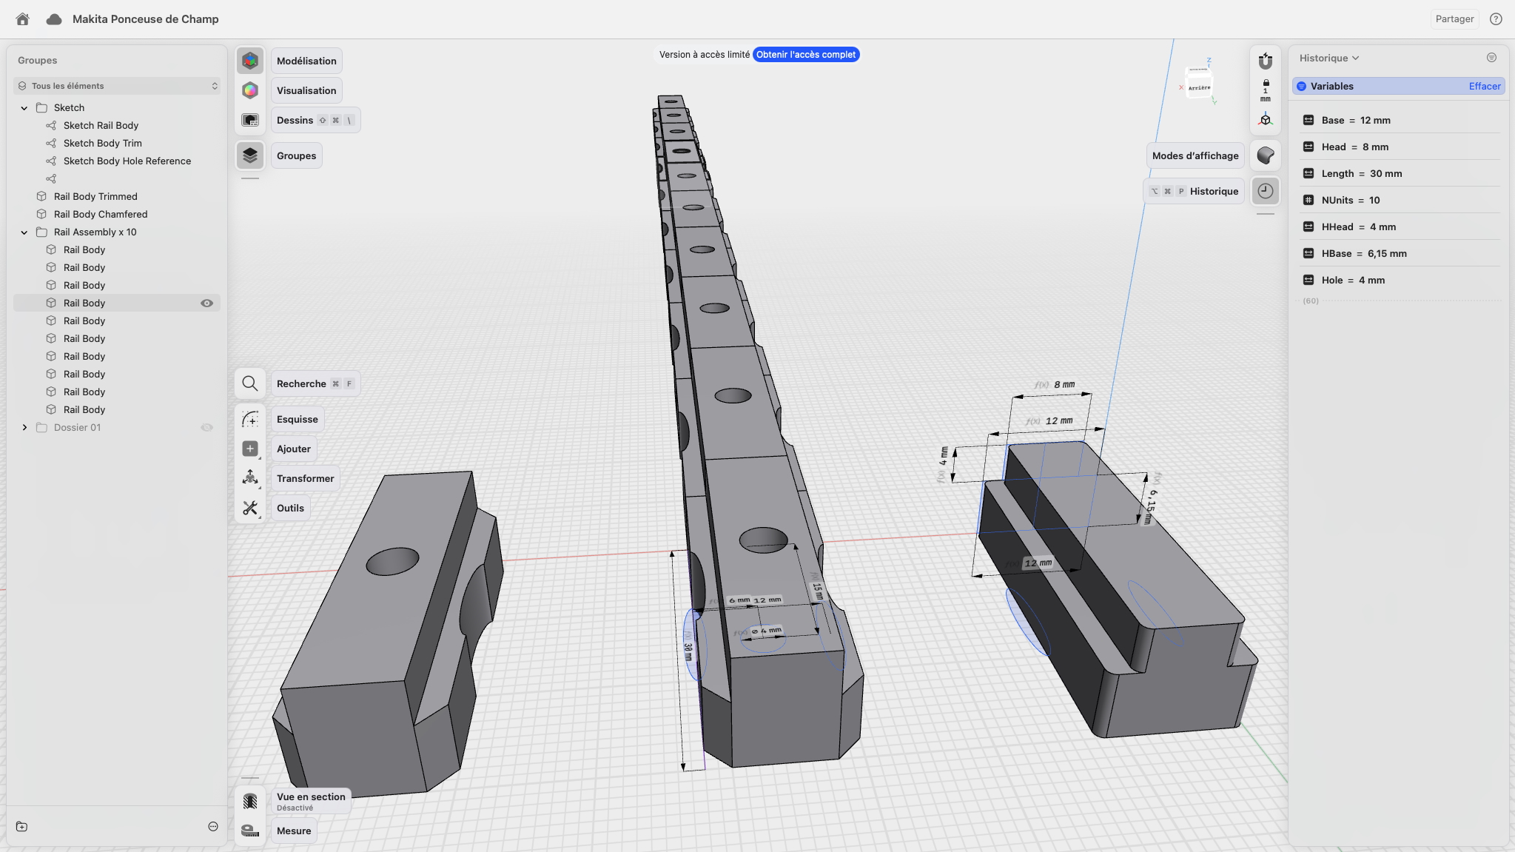Click the Esquisse label
Image resolution: width=1515 pixels, height=852 pixels.
pyautogui.click(x=298, y=419)
